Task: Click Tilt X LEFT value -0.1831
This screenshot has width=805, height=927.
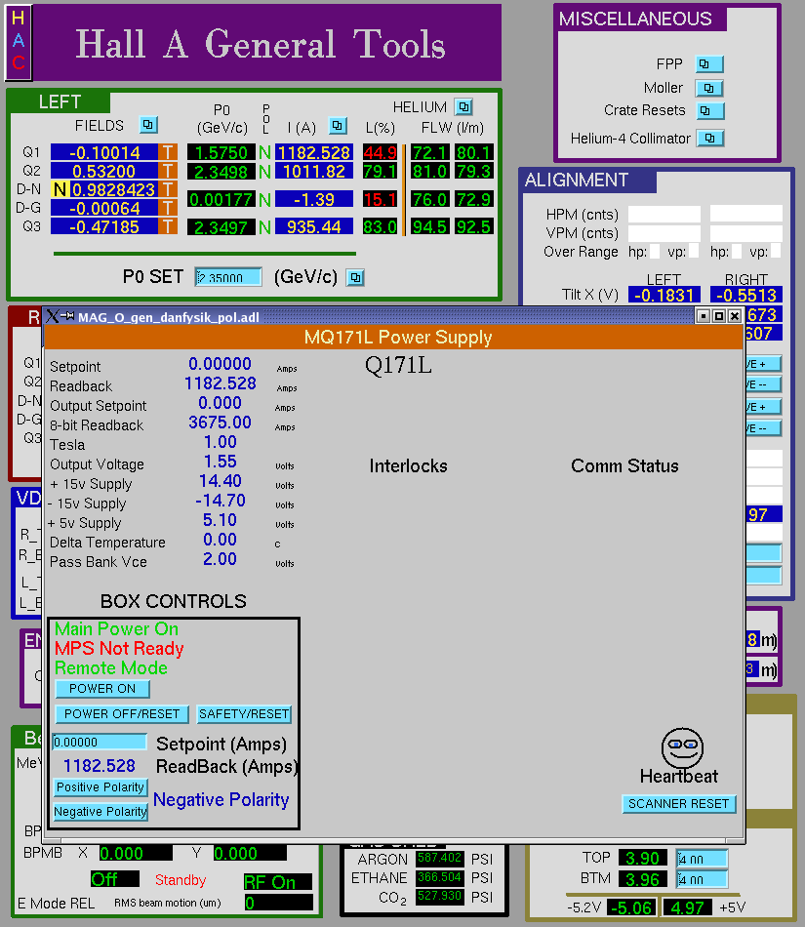Action: tap(664, 295)
